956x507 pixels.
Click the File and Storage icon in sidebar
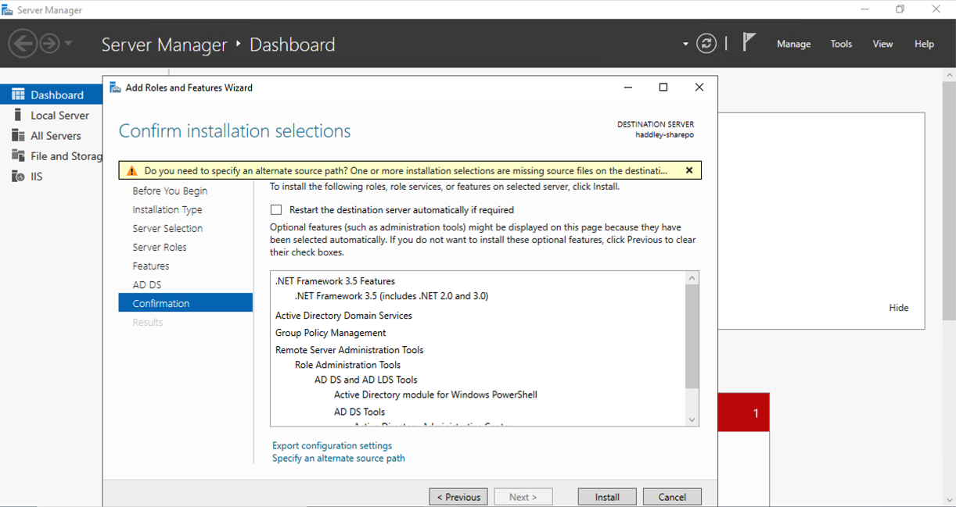18,155
